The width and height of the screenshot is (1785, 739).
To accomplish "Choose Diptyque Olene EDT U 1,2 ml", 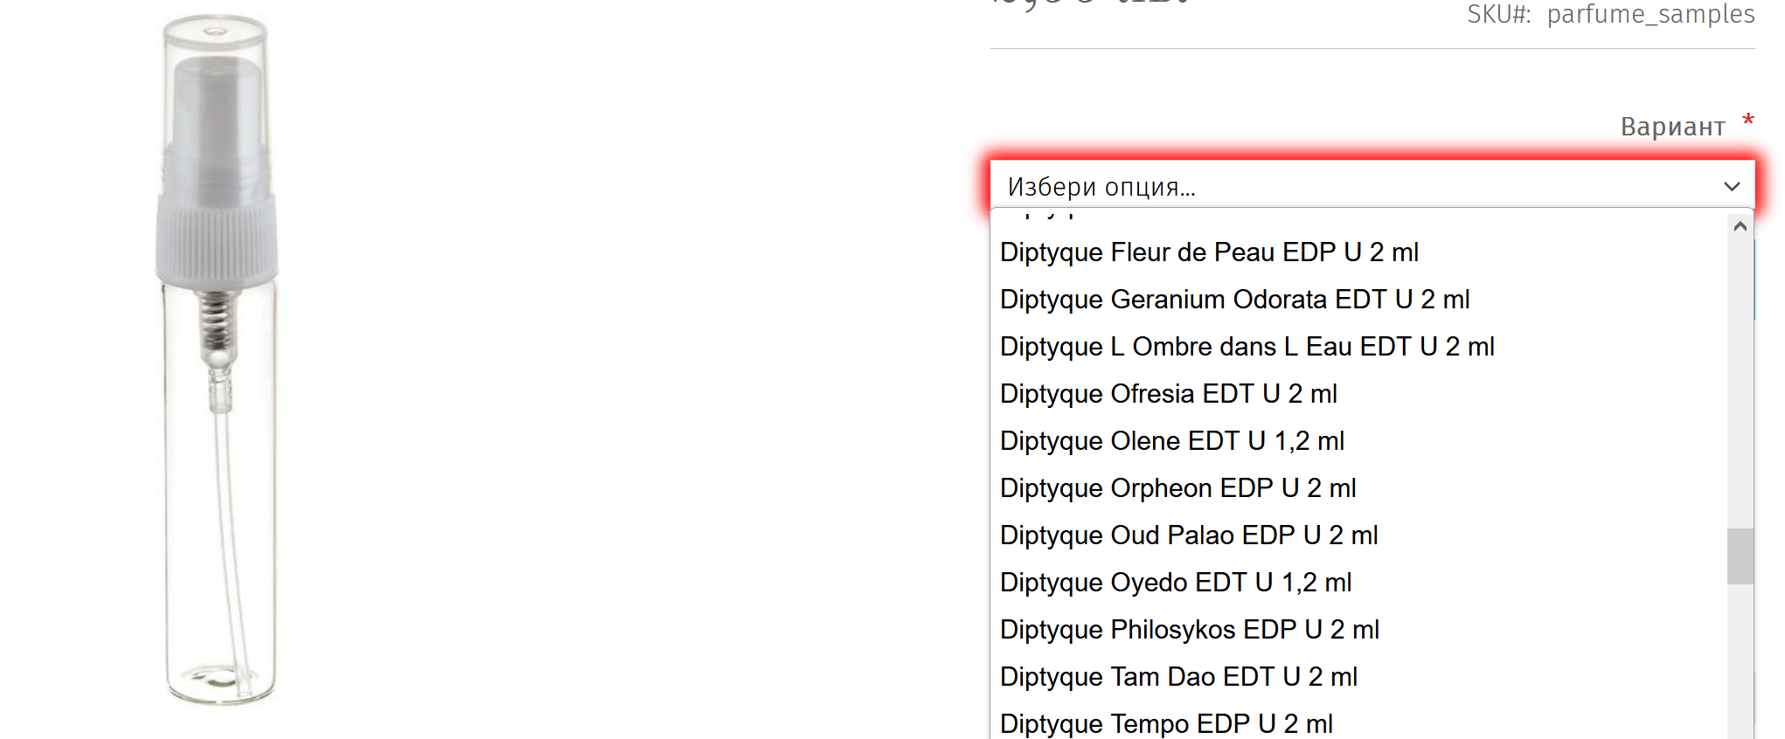I will tap(1359, 441).
